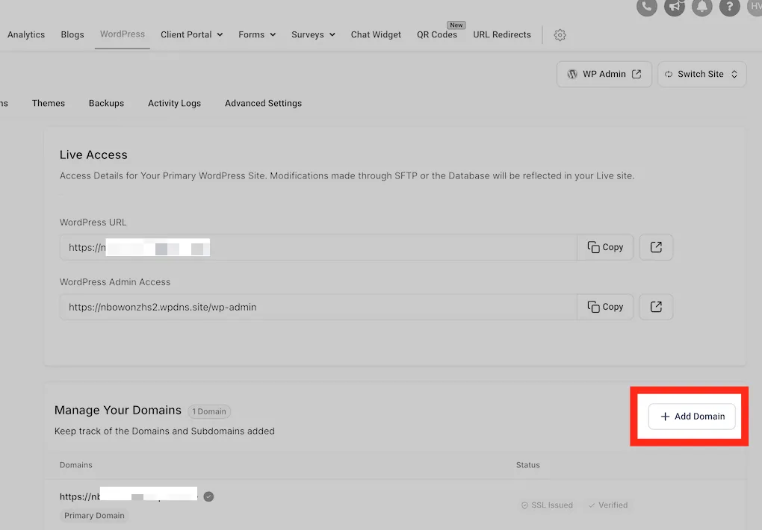This screenshot has width=762, height=530.
Task: Go to the Analytics tab
Action: coord(25,35)
